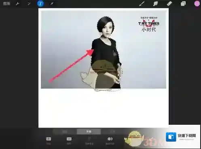The image size is (201, 149).
Task: Open the Layers panel
Action: point(183,4)
